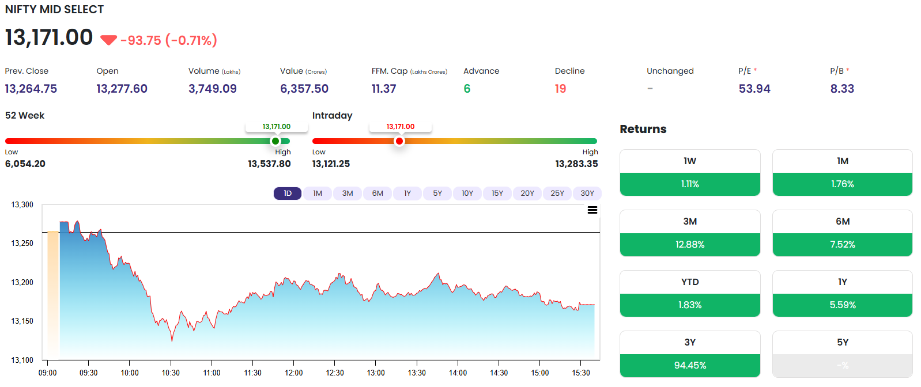
Task: Click the Unchanged dash value
Action: pyautogui.click(x=650, y=89)
